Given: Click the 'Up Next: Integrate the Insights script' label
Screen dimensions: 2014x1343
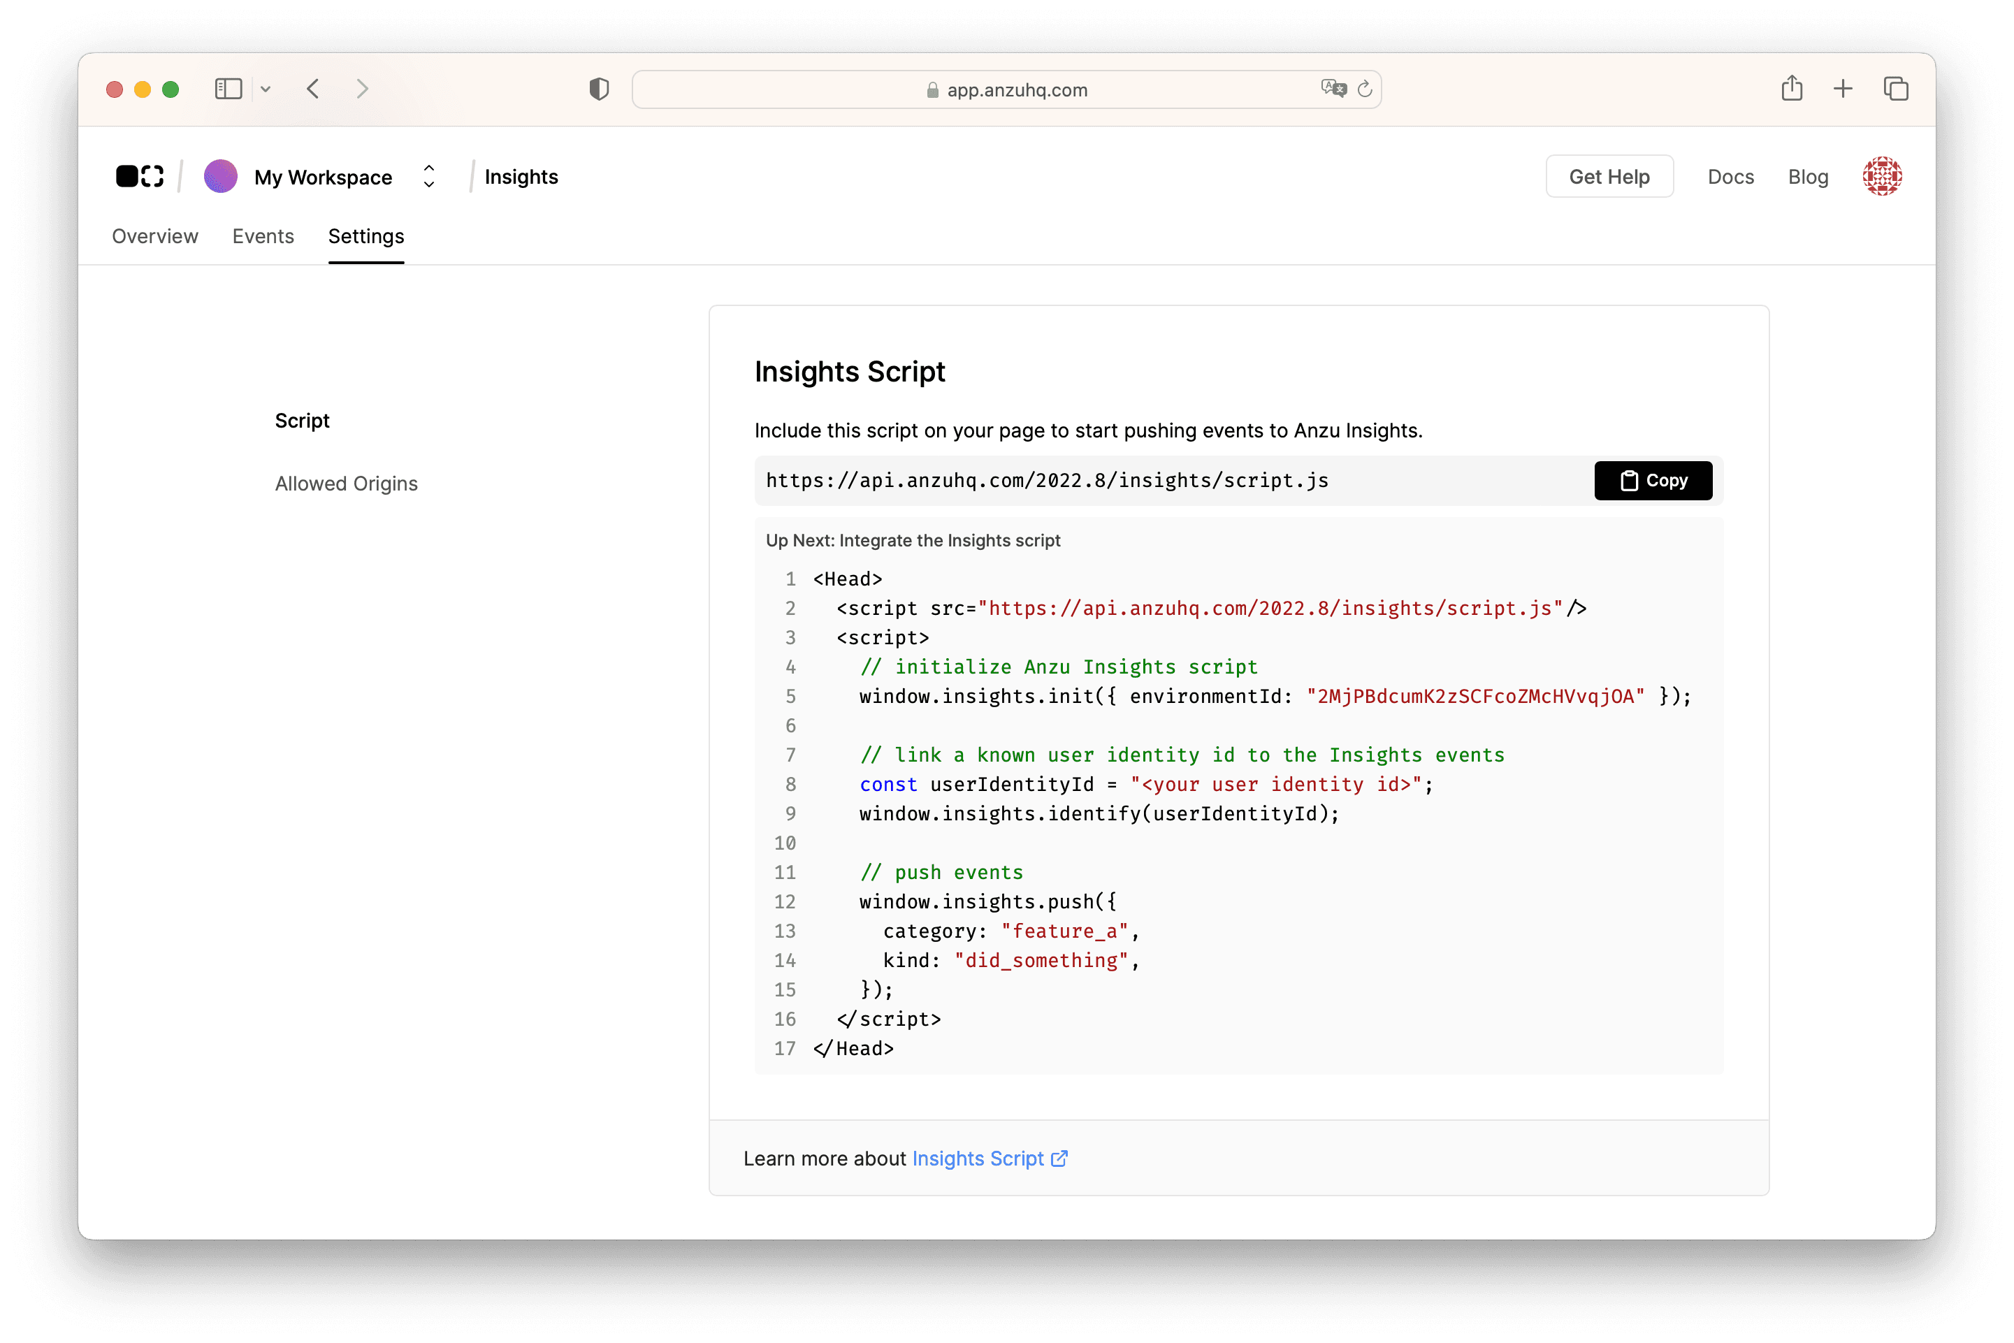Looking at the screenshot, I should [913, 540].
